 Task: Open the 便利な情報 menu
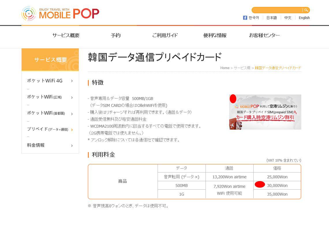[x=215, y=35]
